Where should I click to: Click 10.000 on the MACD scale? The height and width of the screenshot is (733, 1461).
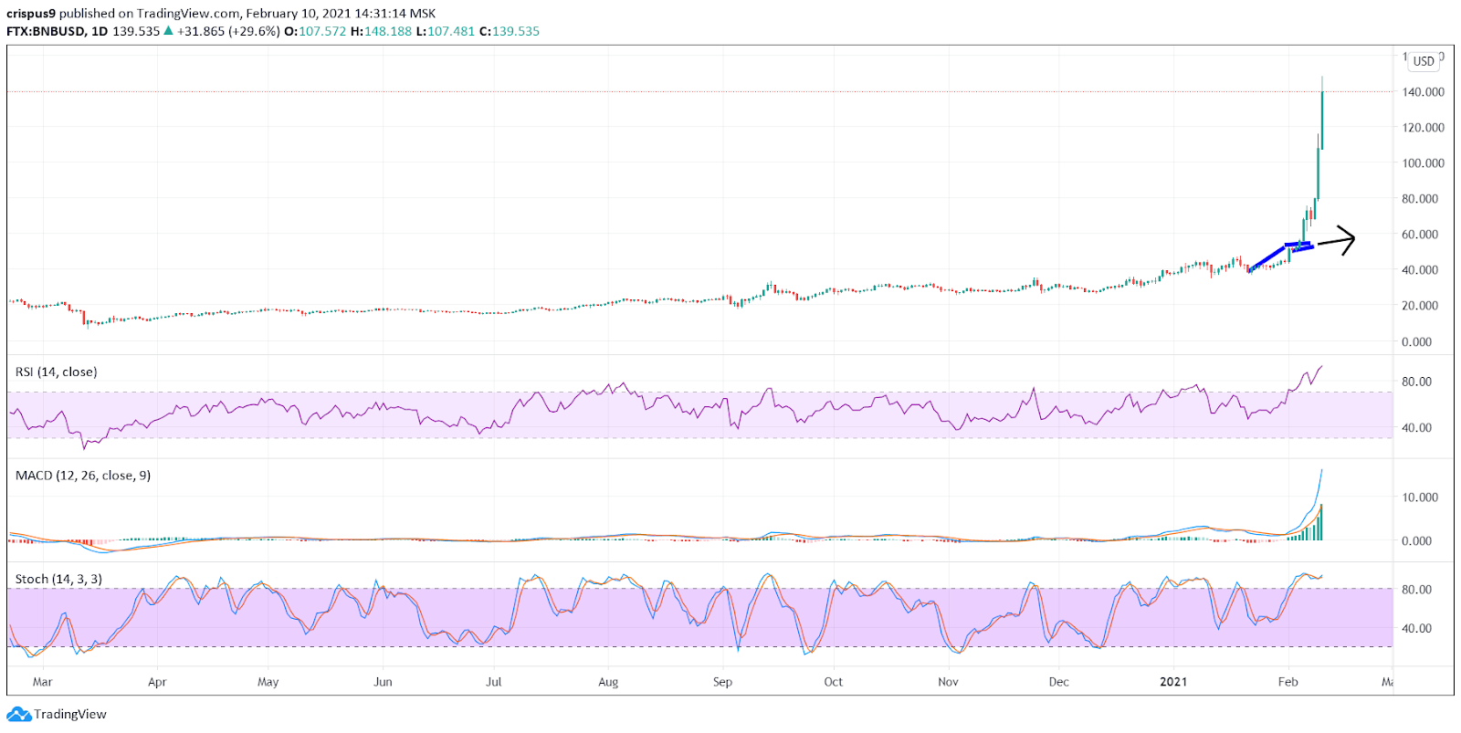click(1420, 497)
